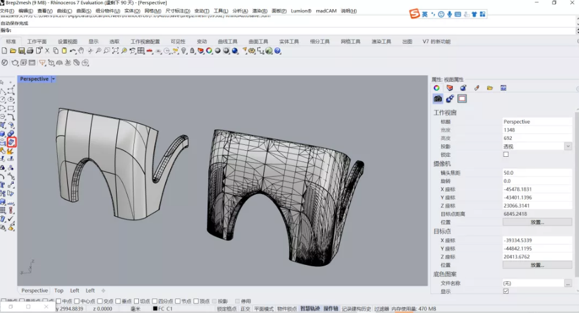Open a file with the folder icon
The width and height of the screenshot is (579, 313).
[x=13, y=50]
